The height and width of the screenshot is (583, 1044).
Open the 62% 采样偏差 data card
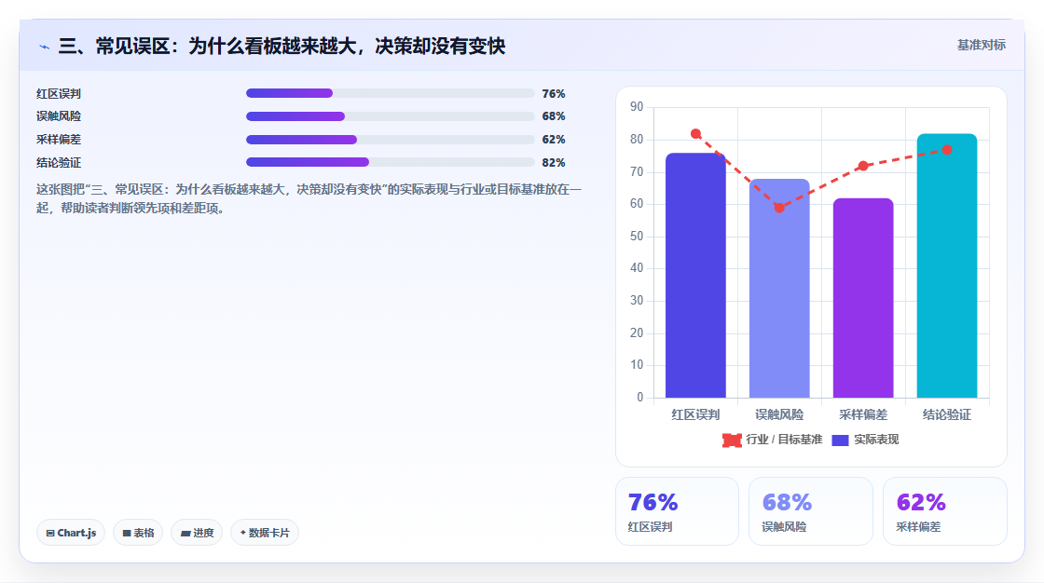[945, 511]
